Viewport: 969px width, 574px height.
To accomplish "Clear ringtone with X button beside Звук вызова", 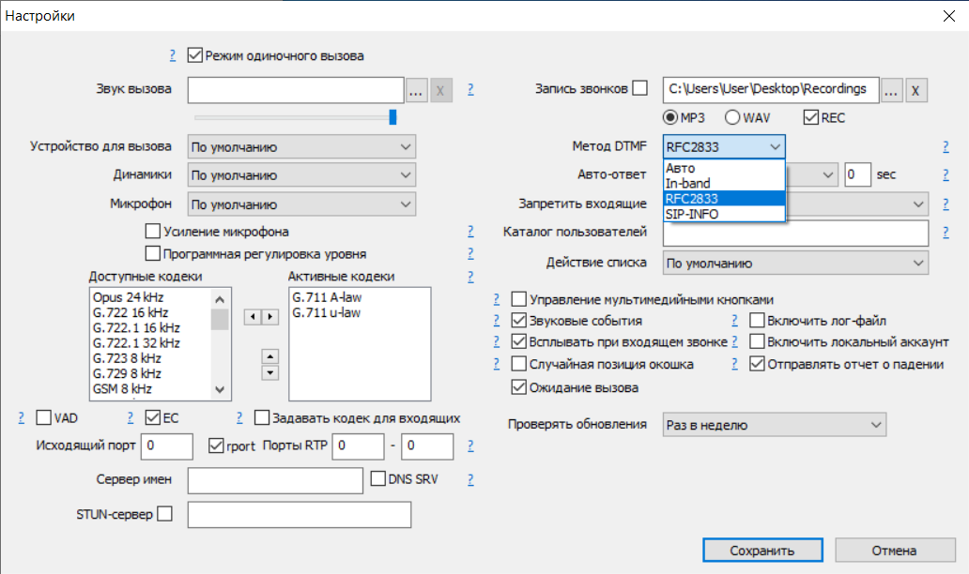I will 441,90.
